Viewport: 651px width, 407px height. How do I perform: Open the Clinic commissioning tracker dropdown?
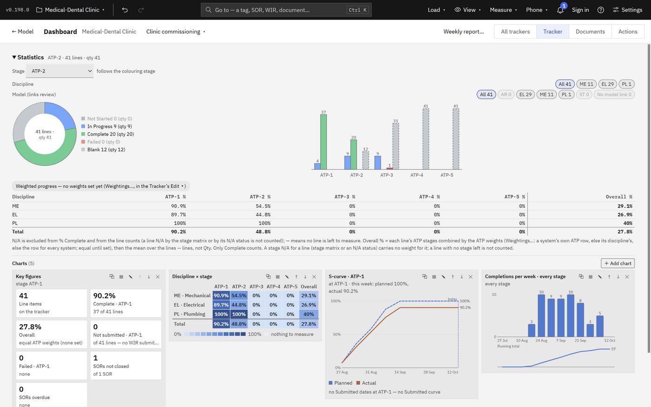[176, 32]
